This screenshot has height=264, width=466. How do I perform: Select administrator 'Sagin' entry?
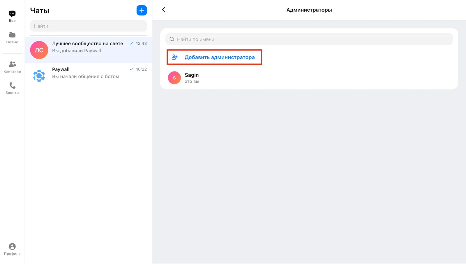point(309,78)
